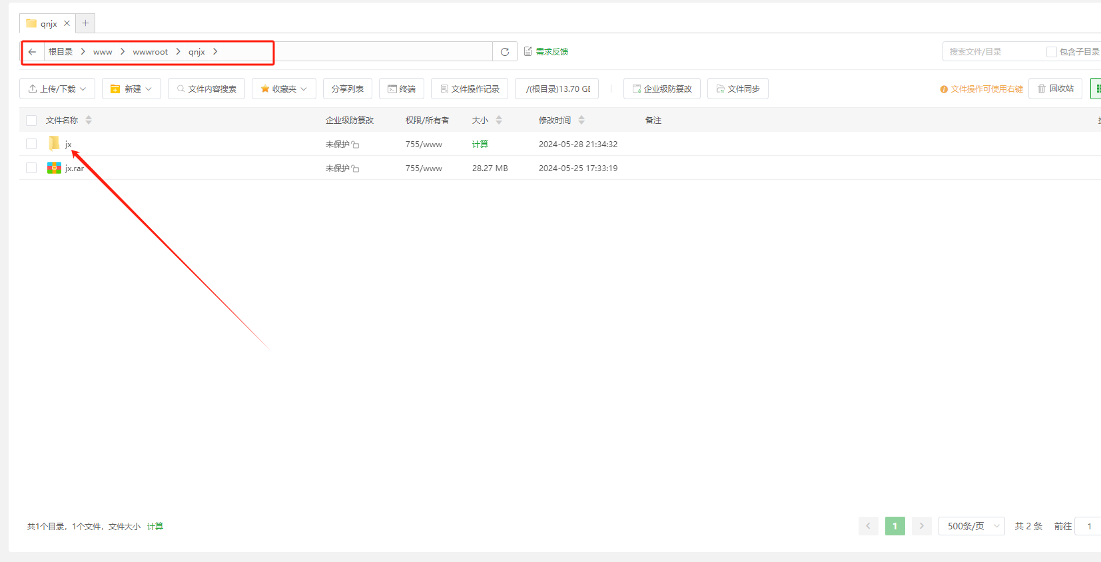
Task: Click the search files/directory input field
Action: tap(992, 52)
